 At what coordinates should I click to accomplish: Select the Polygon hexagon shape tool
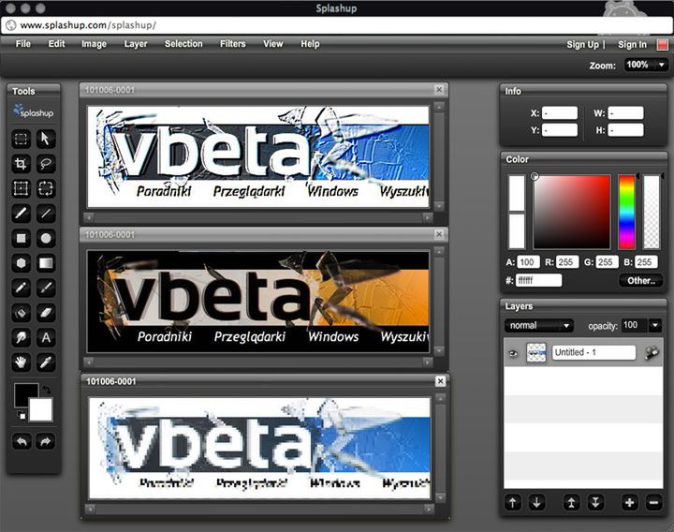(x=21, y=263)
